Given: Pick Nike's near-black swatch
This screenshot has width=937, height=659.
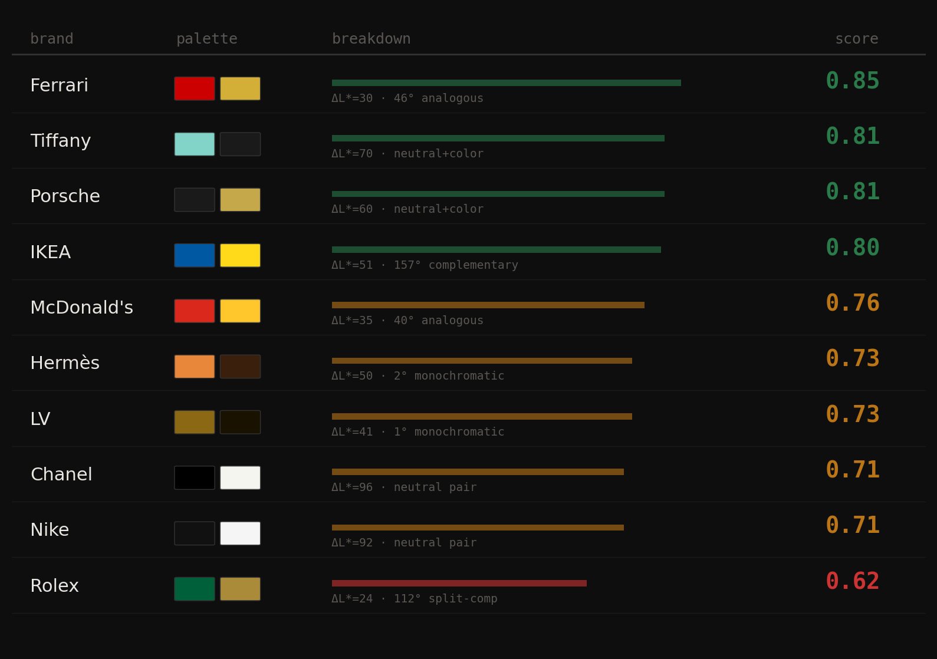Looking at the screenshot, I should click(x=195, y=533).
